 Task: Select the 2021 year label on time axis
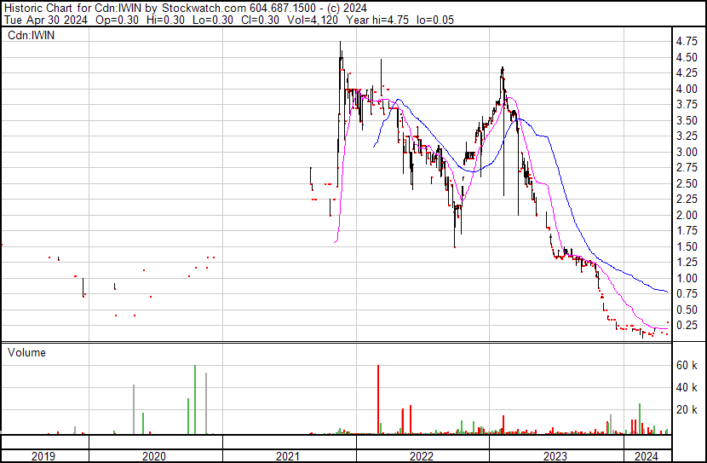288,456
